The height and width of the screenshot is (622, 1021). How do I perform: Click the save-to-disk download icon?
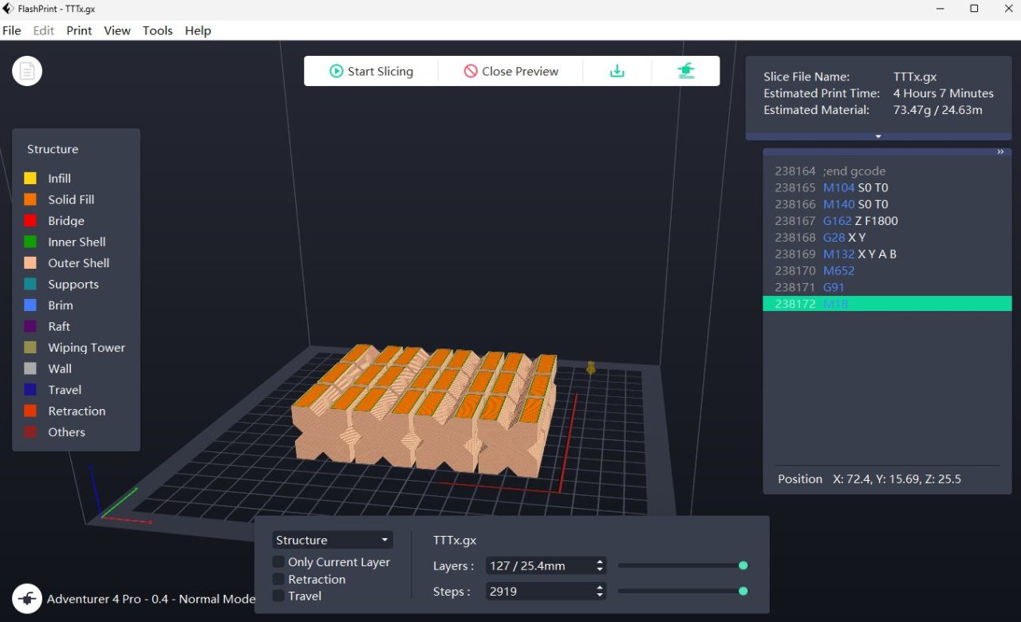pyautogui.click(x=617, y=71)
